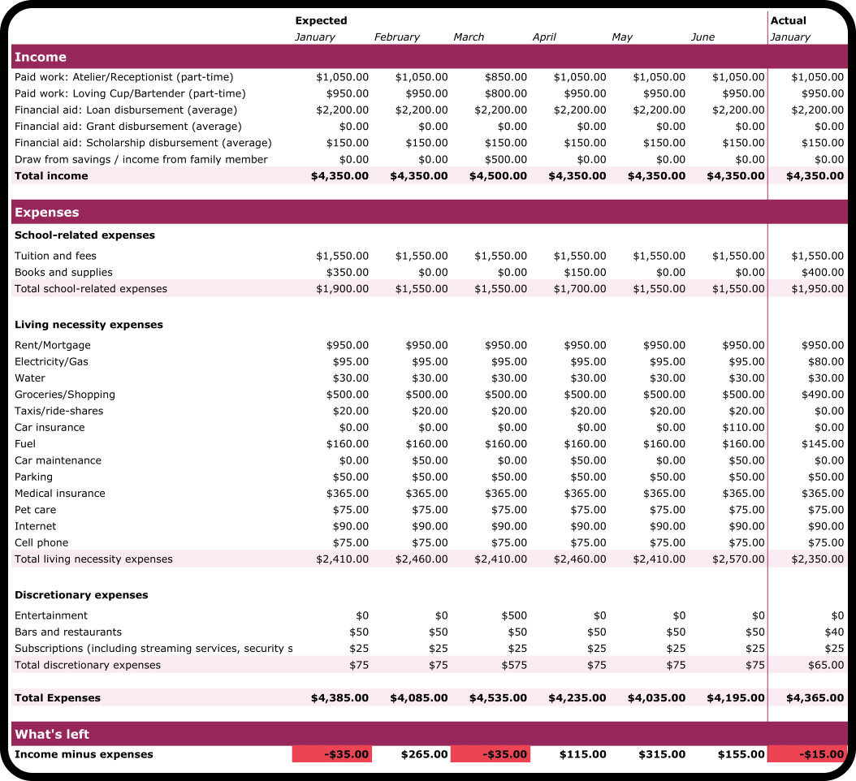856x781 pixels.
Task: Click March draw from savings $500.00 cell
Action: (505, 159)
